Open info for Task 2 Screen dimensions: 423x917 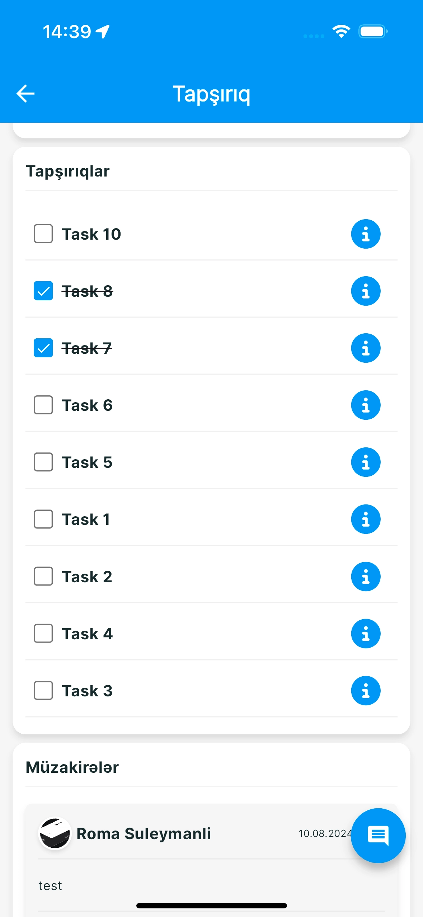click(365, 577)
